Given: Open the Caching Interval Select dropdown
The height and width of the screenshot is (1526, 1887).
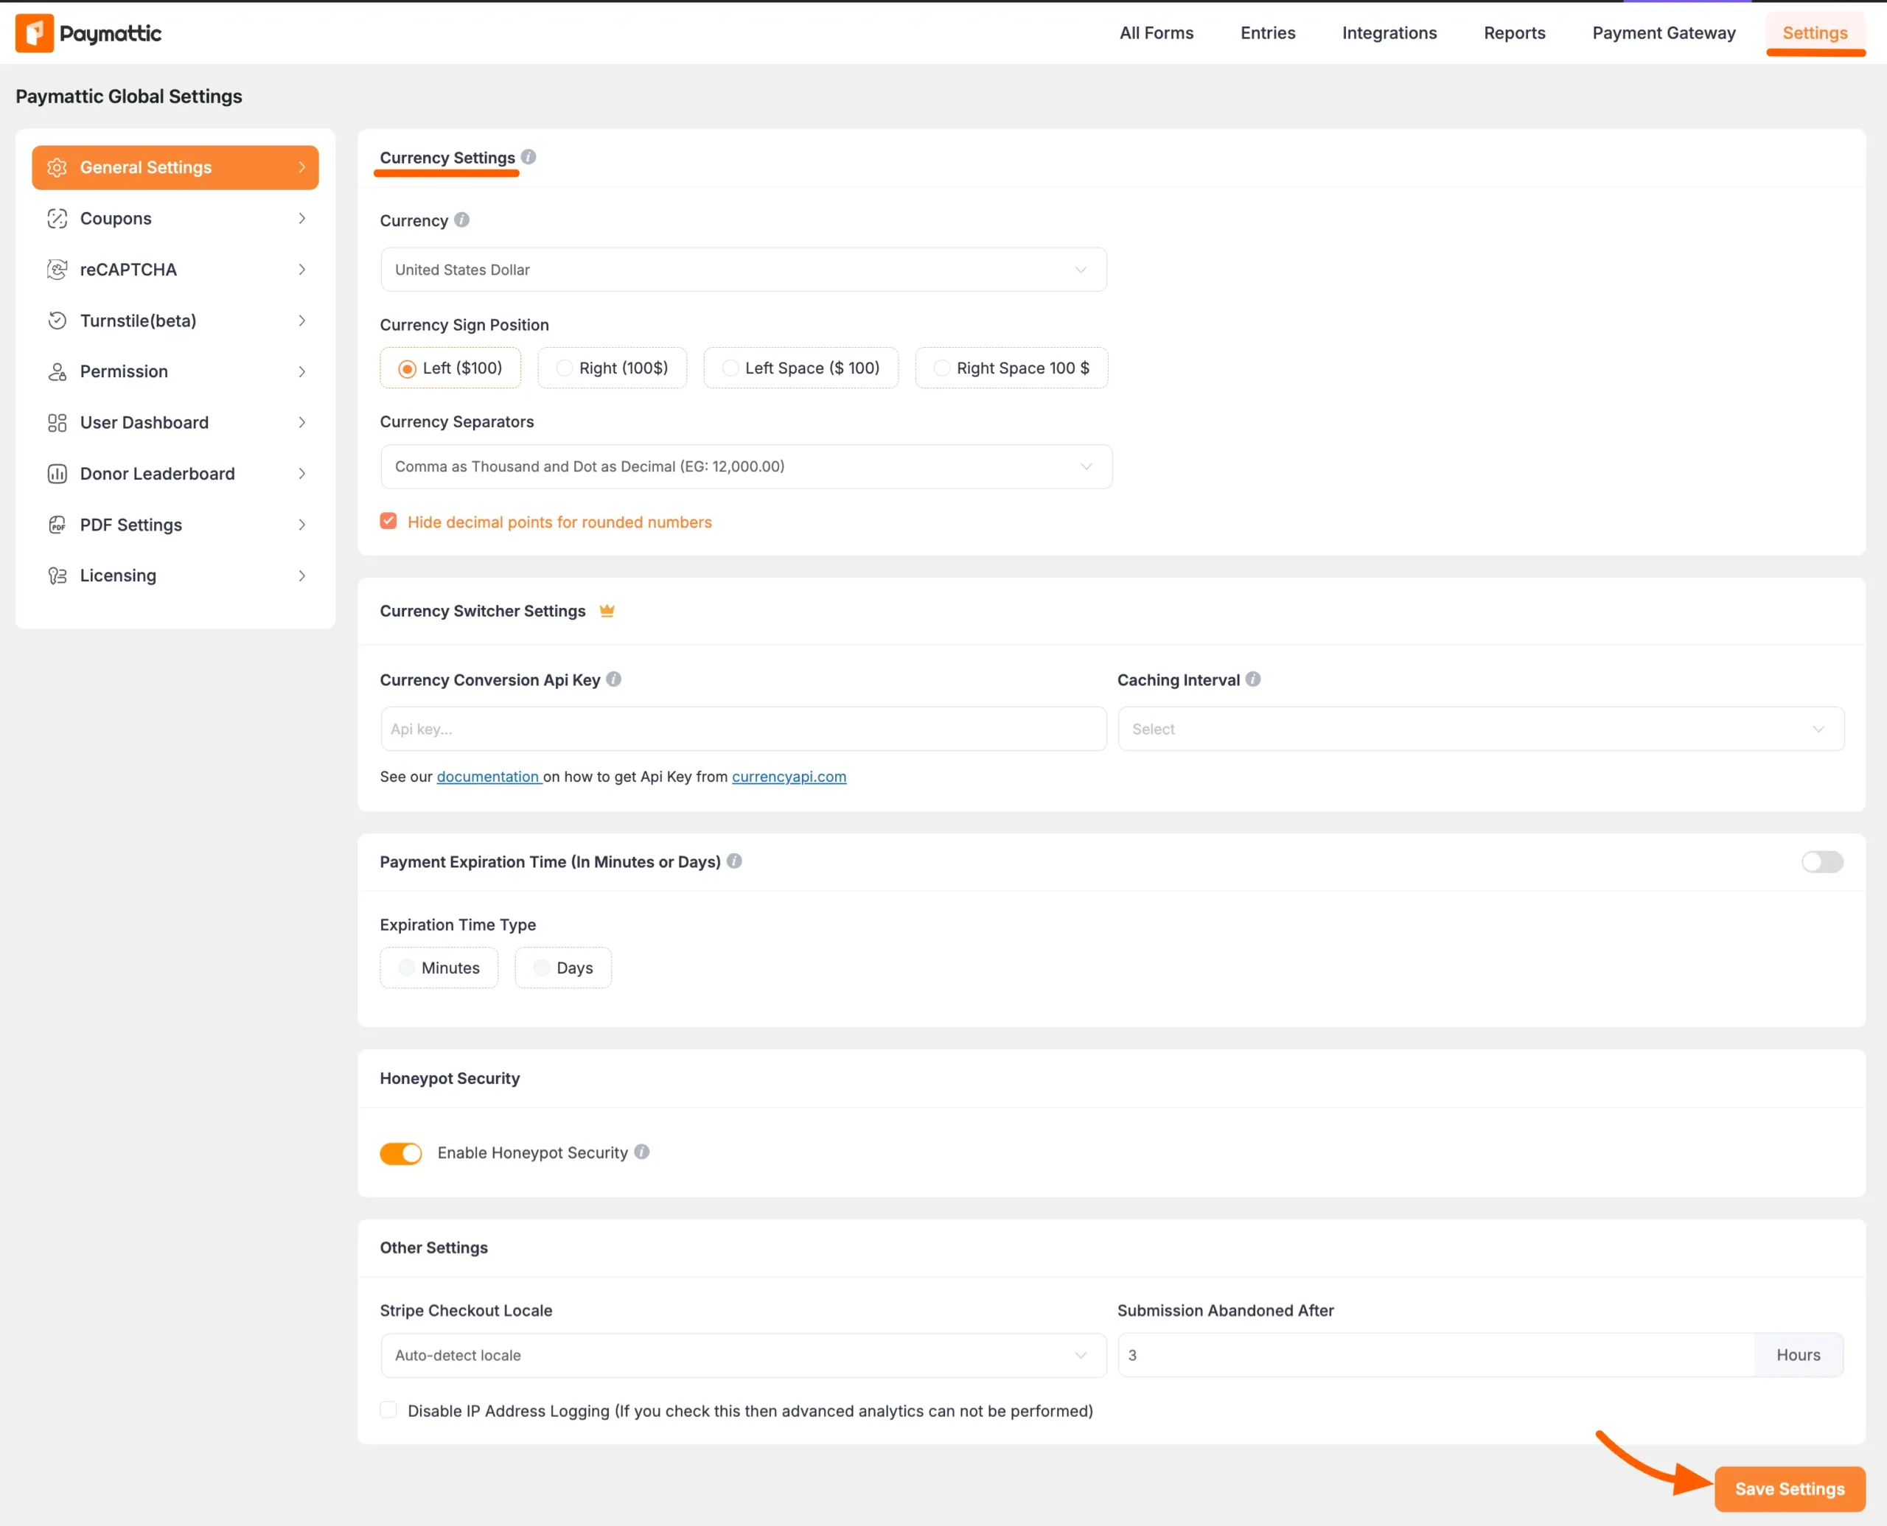Looking at the screenshot, I should click(x=1480, y=729).
